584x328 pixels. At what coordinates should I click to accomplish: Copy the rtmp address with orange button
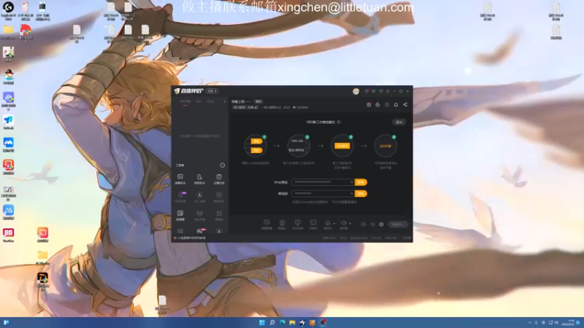pyautogui.click(x=361, y=182)
